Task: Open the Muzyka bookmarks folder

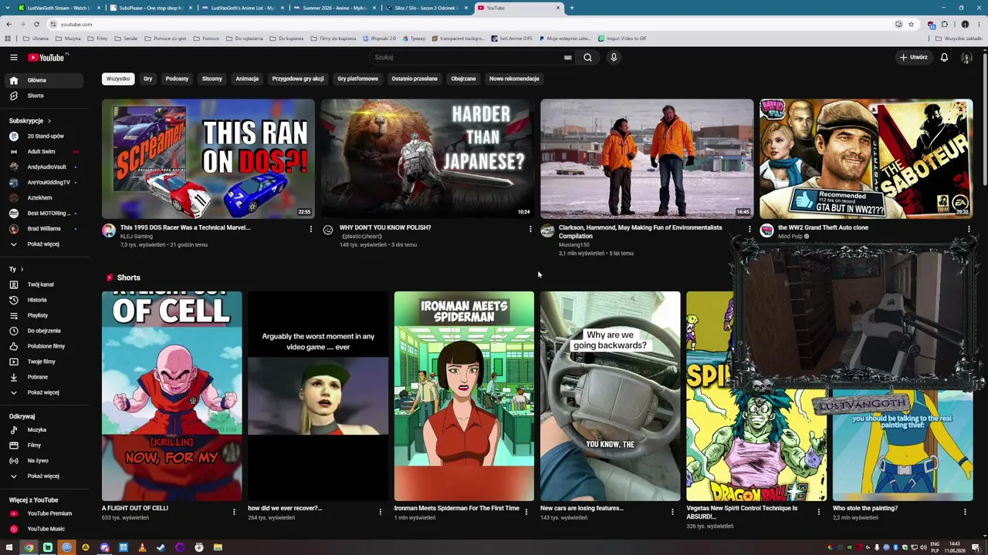Action: tap(68, 39)
